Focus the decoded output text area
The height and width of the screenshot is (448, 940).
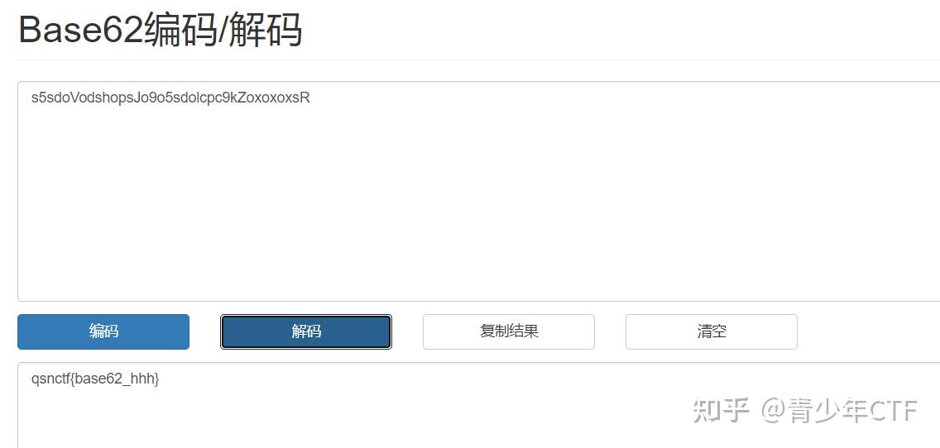(x=478, y=405)
